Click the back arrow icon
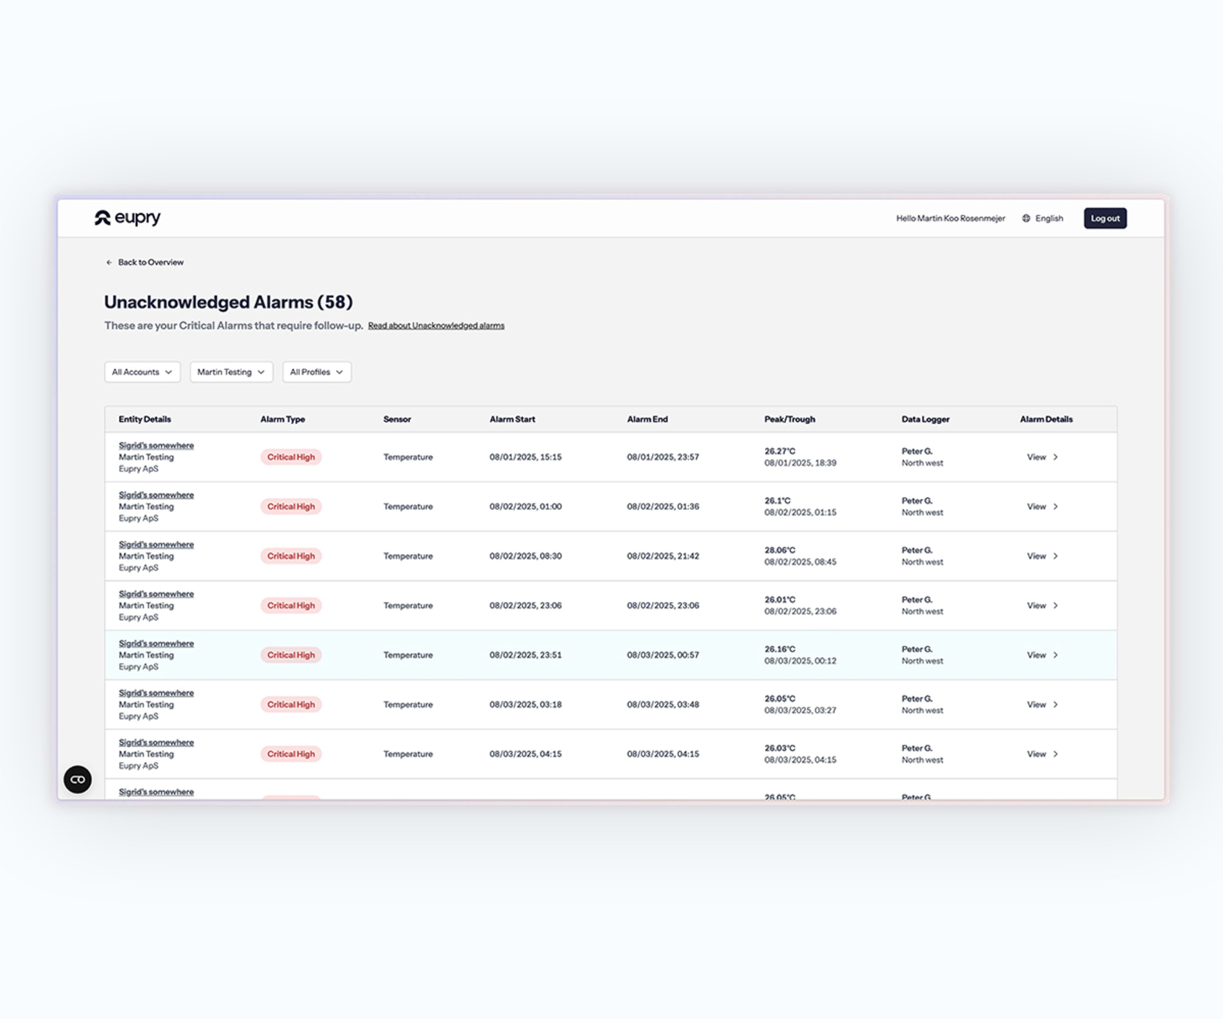Screen dimensions: 1223x1019 [109, 263]
